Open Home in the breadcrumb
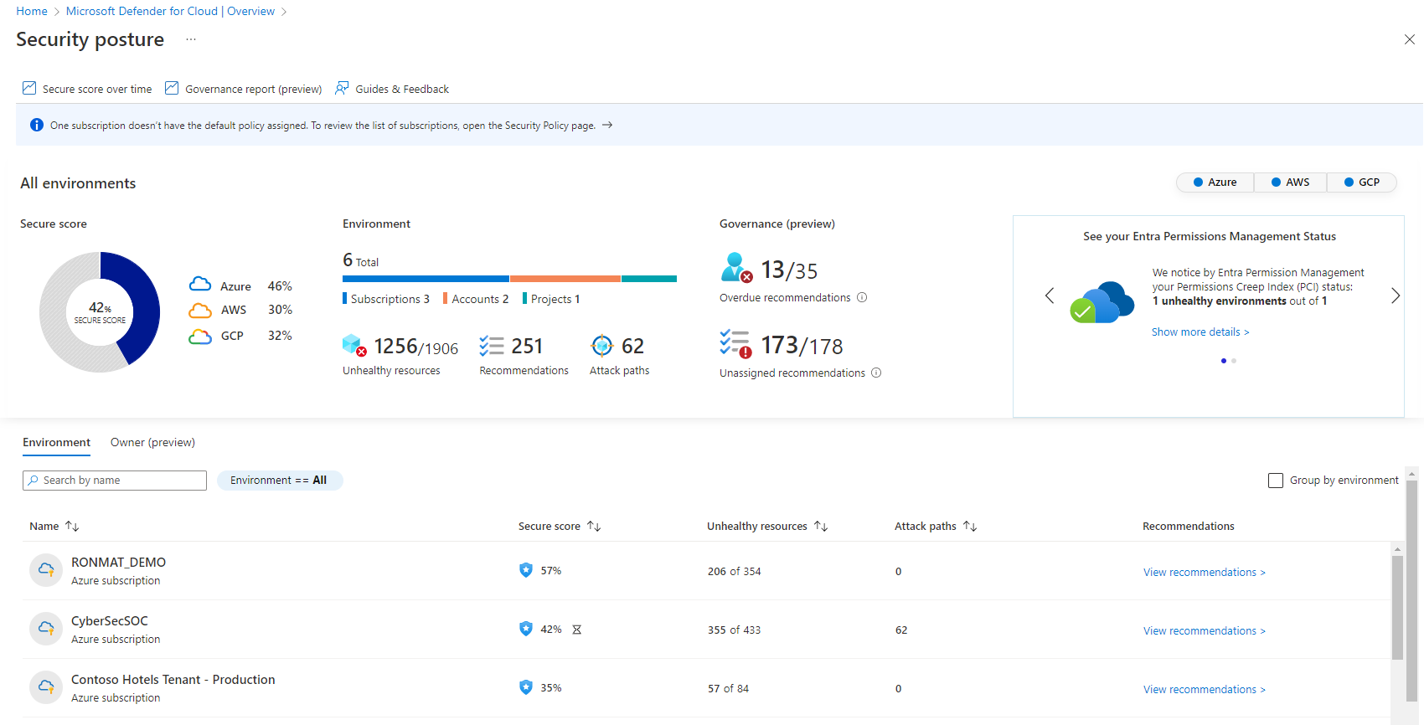This screenshot has width=1424, height=725. (x=32, y=11)
